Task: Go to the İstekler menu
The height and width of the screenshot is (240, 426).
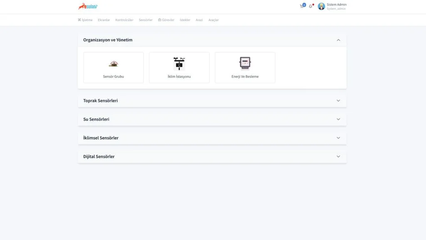Action: pos(185,20)
